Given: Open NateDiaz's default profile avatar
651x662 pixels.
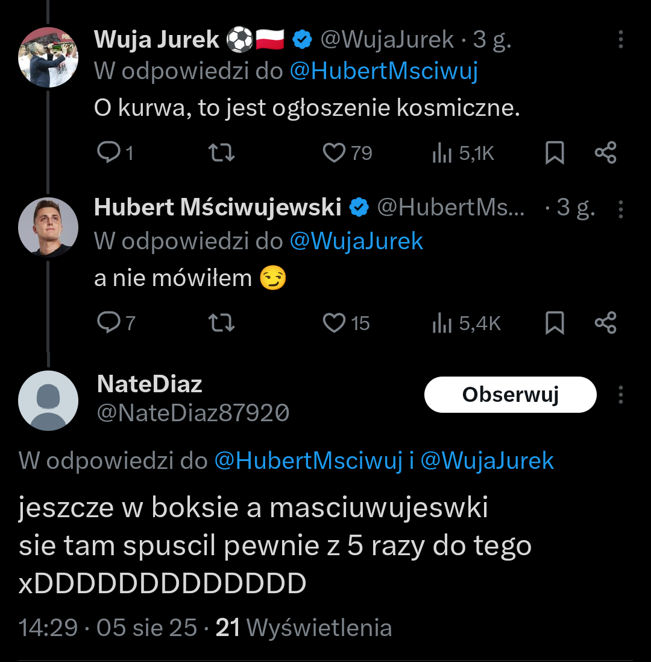Looking at the screenshot, I should tap(48, 400).
